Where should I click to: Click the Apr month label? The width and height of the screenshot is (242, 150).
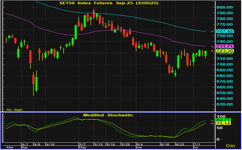click(25, 148)
